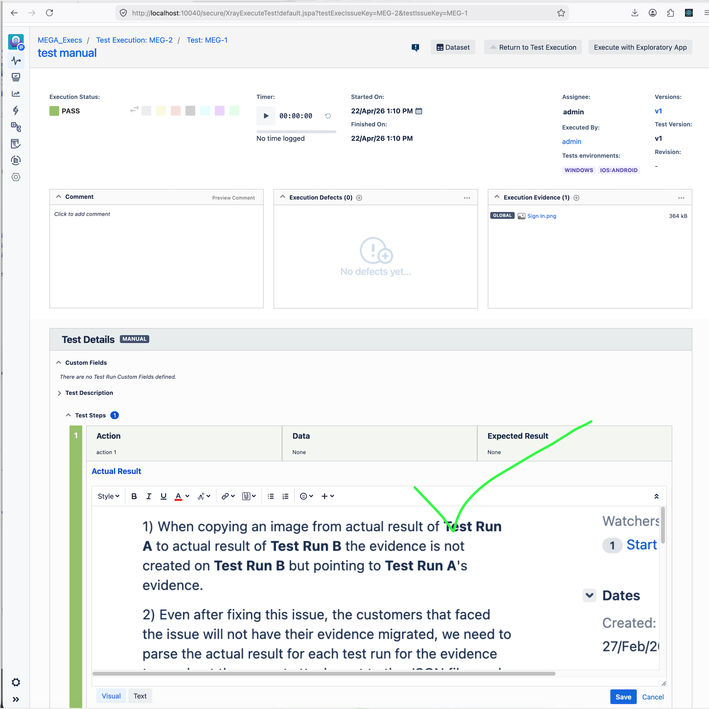
Task: Open the monitor checkmark sidebar icon
Action: (16, 77)
